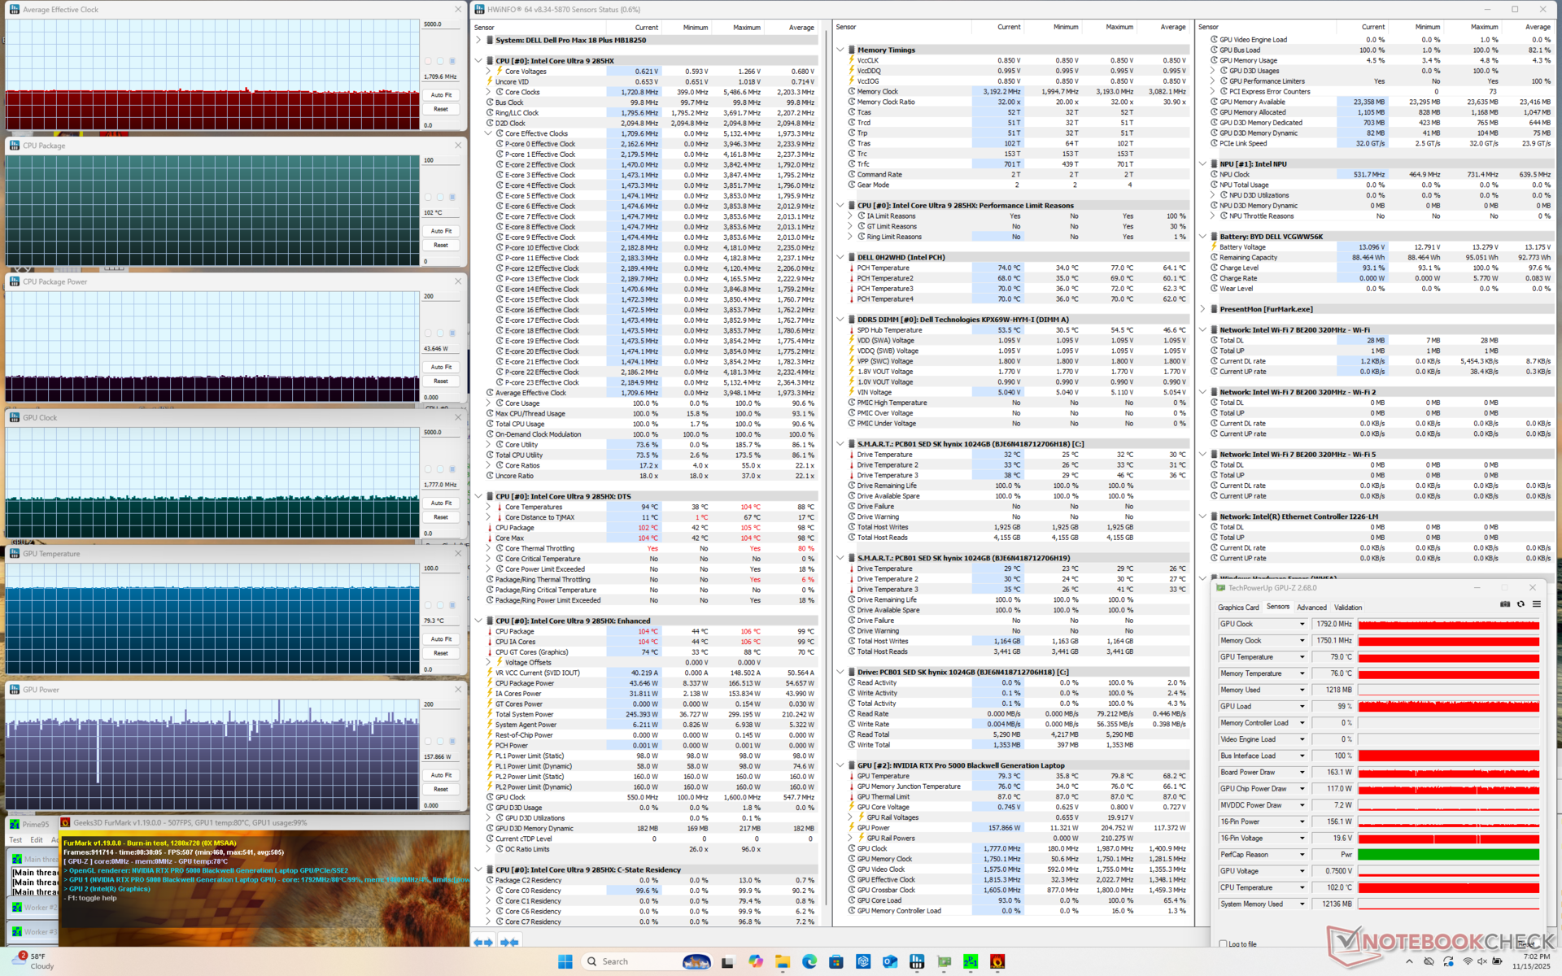Click blue color swatch in Average Effective Clock graph

[453, 61]
